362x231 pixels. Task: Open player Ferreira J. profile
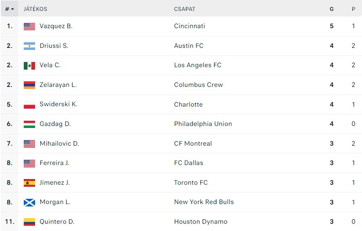click(54, 163)
